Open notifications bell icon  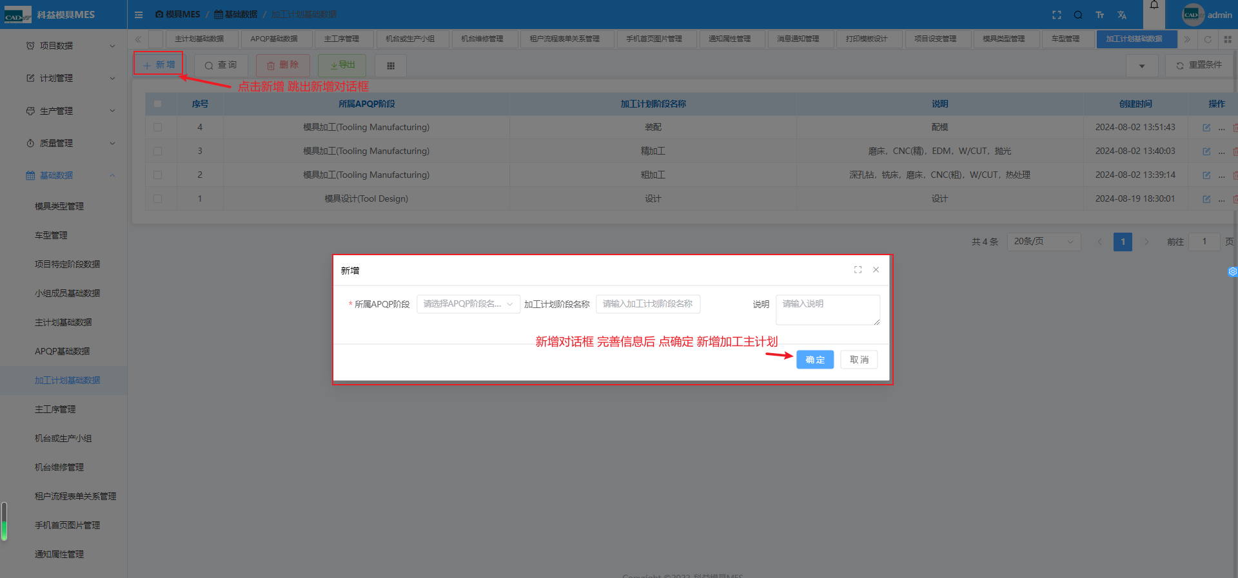click(x=1154, y=6)
